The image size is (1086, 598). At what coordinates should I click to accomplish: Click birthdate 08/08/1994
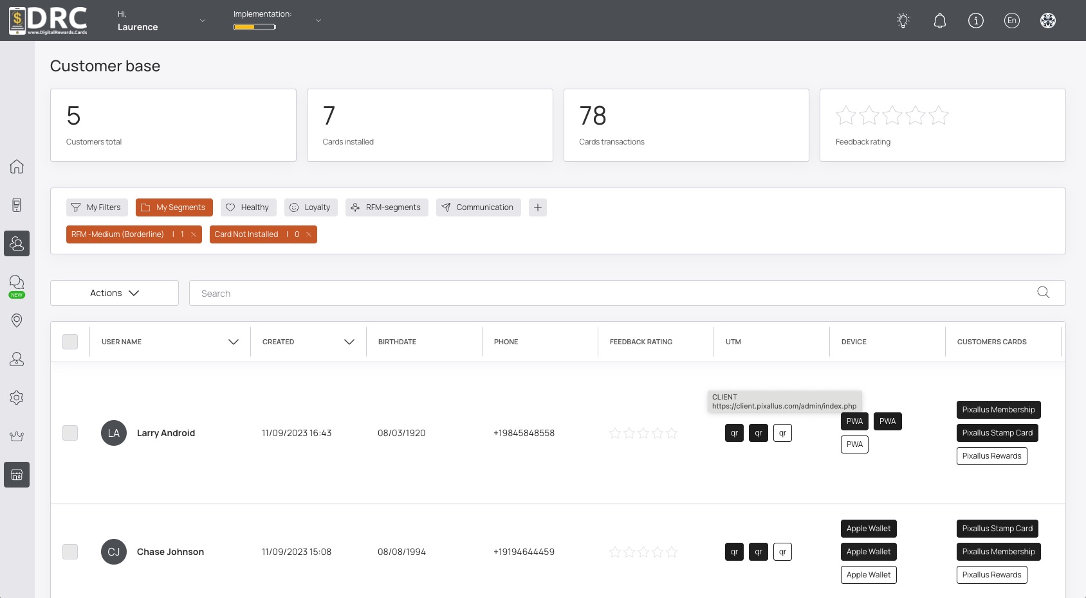pos(401,552)
